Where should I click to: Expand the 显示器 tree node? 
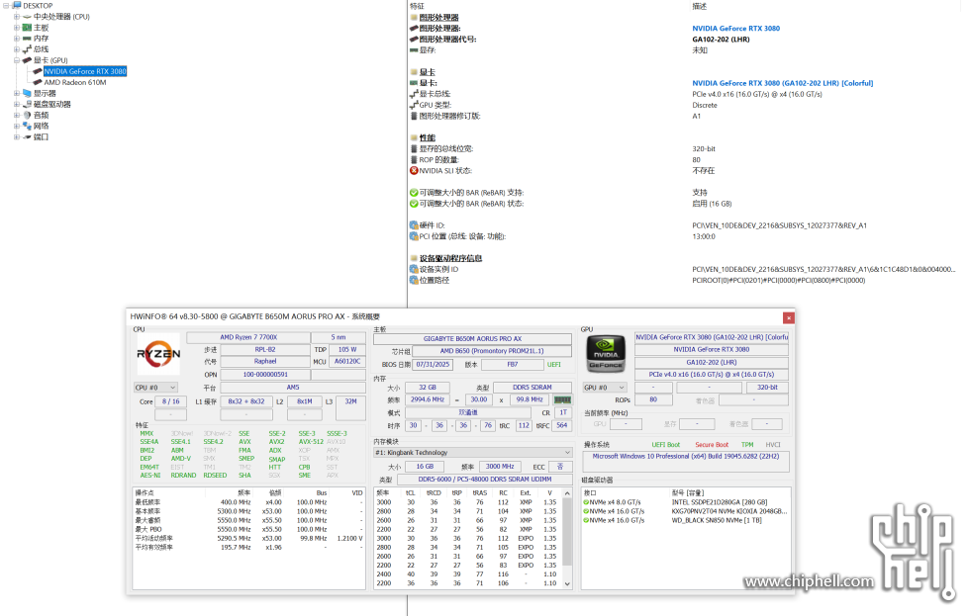click(x=17, y=93)
